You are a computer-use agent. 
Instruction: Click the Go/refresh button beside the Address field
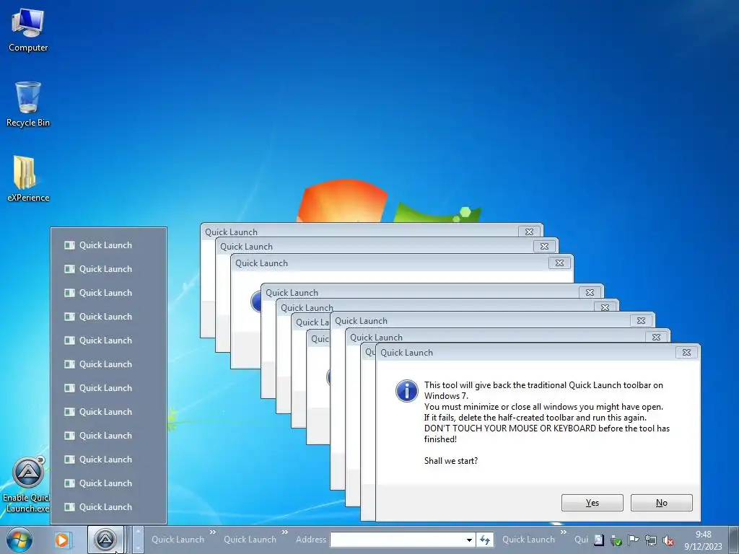coord(485,540)
